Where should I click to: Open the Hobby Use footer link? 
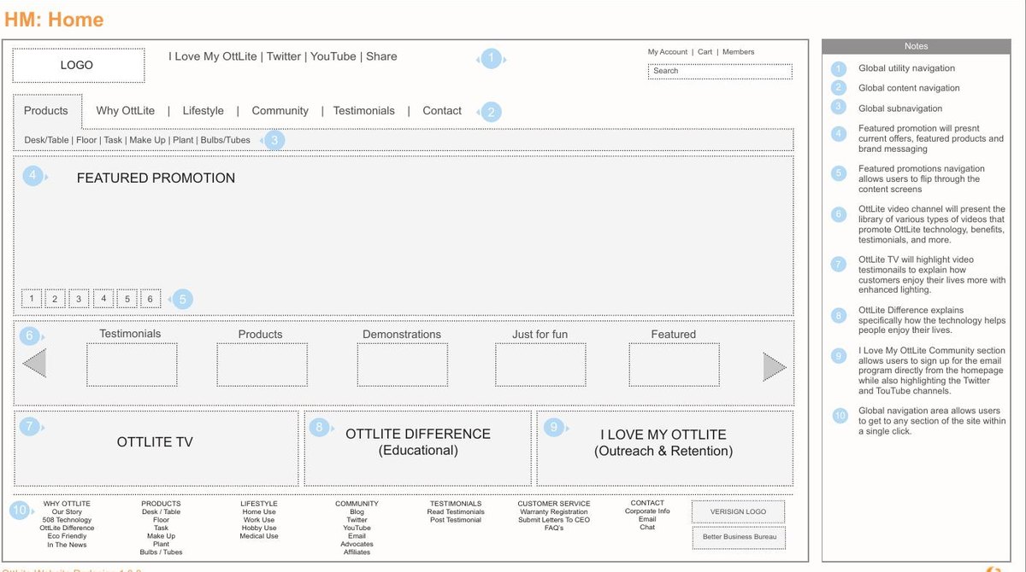click(259, 528)
